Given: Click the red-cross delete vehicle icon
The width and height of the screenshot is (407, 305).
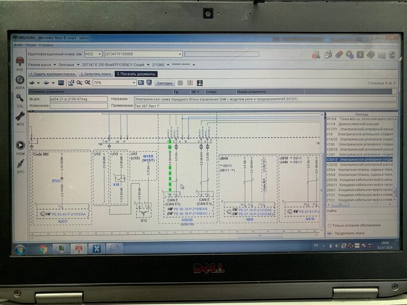Looking at the screenshot, I should pyautogui.click(x=316, y=55).
